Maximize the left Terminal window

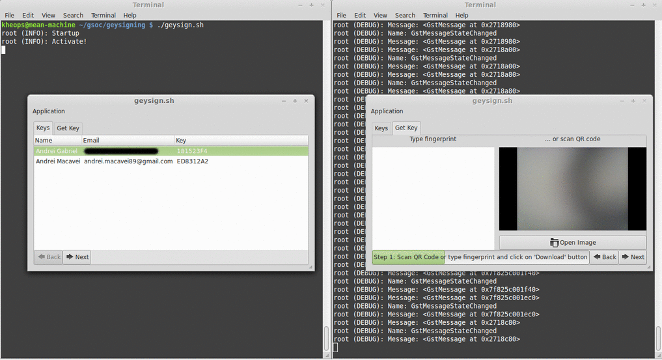point(311,5)
